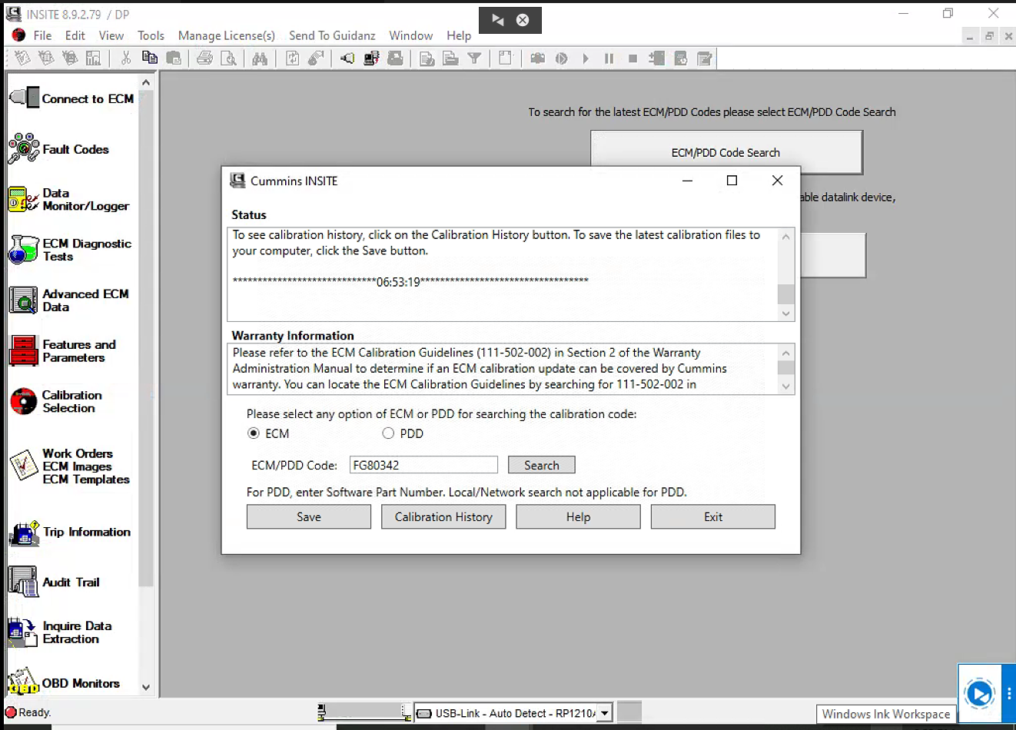The width and height of the screenshot is (1016, 730).
Task: Click the sidebar scroll up arrow
Action: click(146, 82)
